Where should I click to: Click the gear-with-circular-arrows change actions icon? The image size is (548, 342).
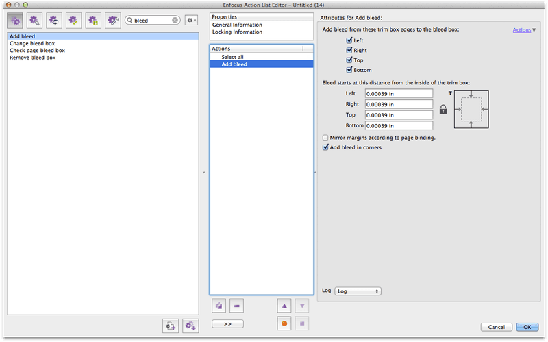coord(54,21)
